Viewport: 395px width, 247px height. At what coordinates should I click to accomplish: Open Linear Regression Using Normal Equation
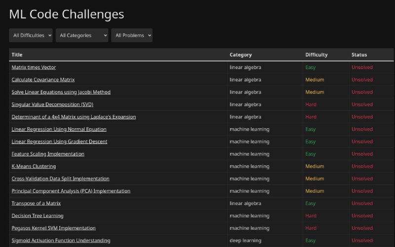coord(59,129)
